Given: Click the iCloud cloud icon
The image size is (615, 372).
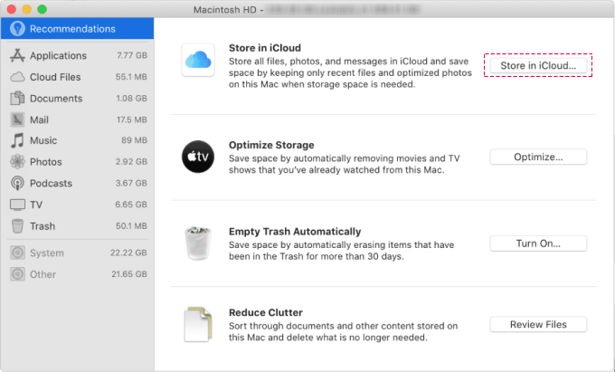Looking at the screenshot, I should (x=198, y=60).
